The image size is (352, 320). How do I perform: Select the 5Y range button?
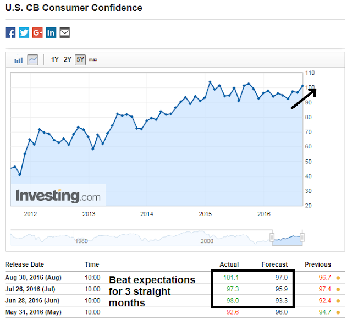[80, 60]
